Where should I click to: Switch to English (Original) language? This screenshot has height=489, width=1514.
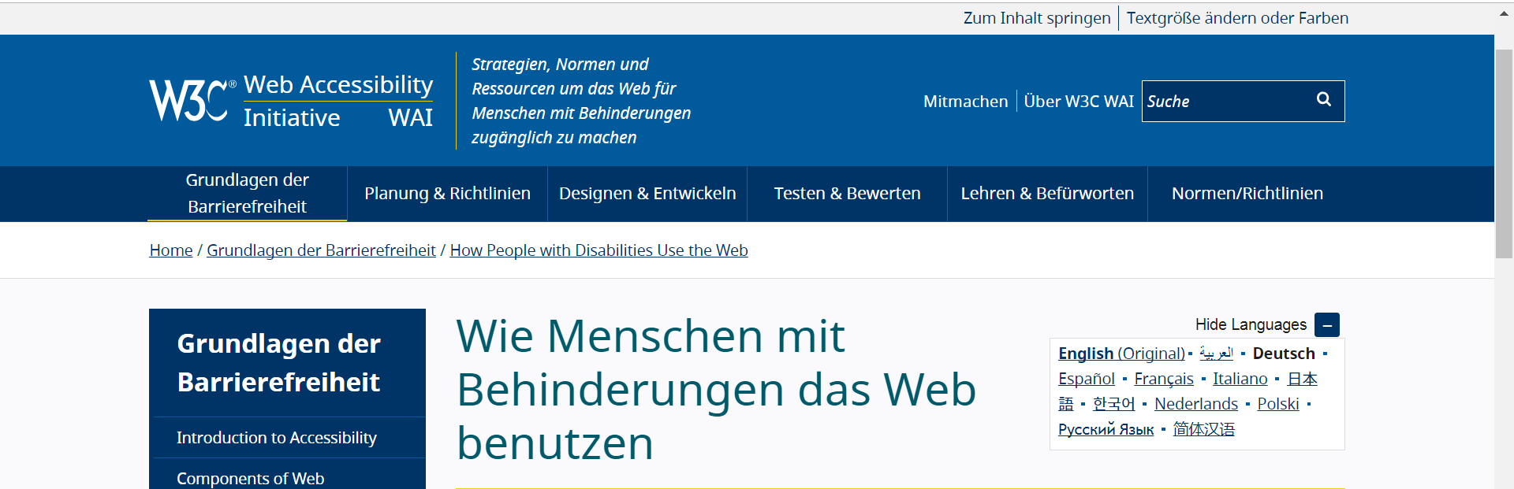[x=1121, y=354]
